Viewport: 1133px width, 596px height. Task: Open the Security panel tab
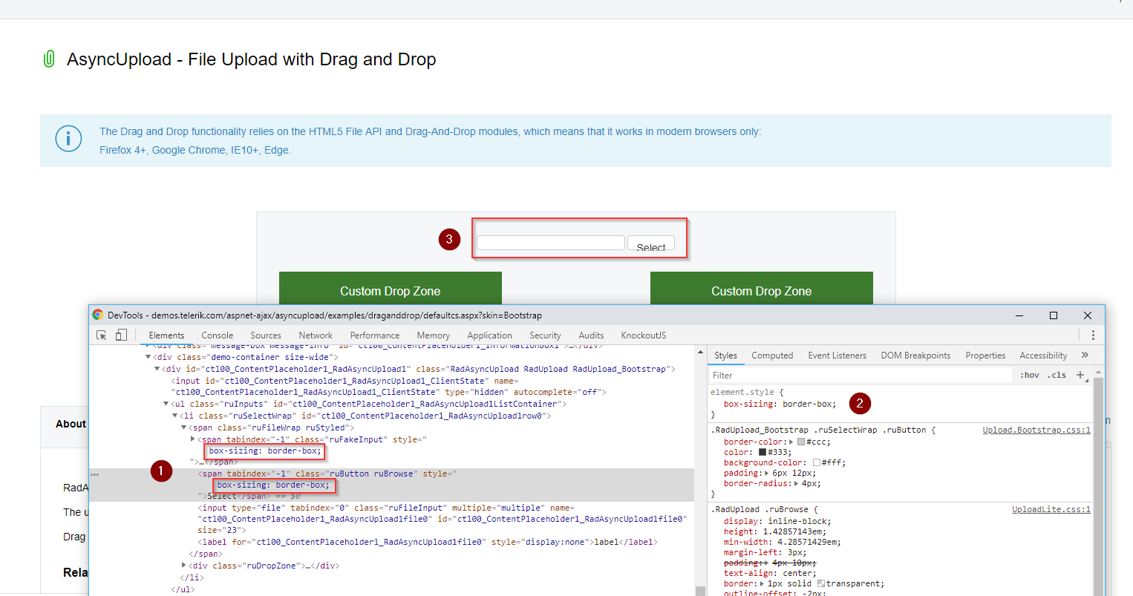point(546,335)
